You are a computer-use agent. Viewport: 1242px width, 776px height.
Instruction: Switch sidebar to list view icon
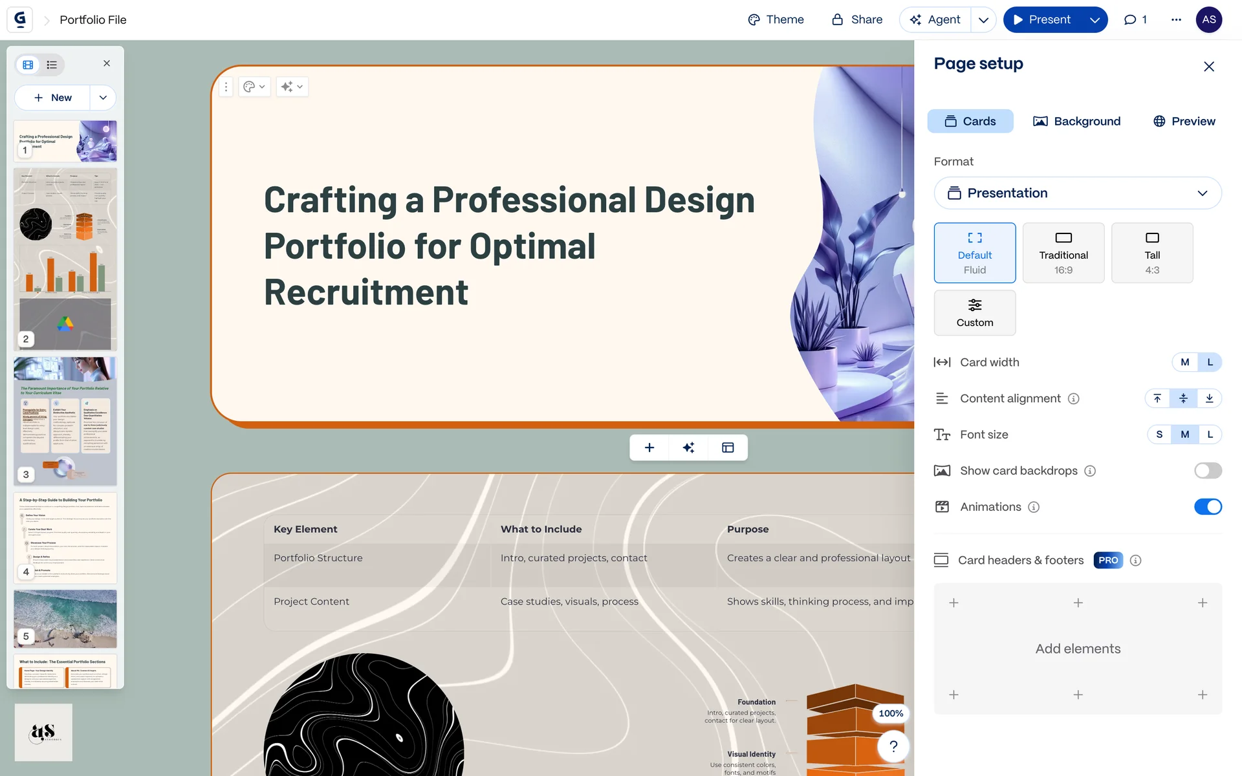52,65
